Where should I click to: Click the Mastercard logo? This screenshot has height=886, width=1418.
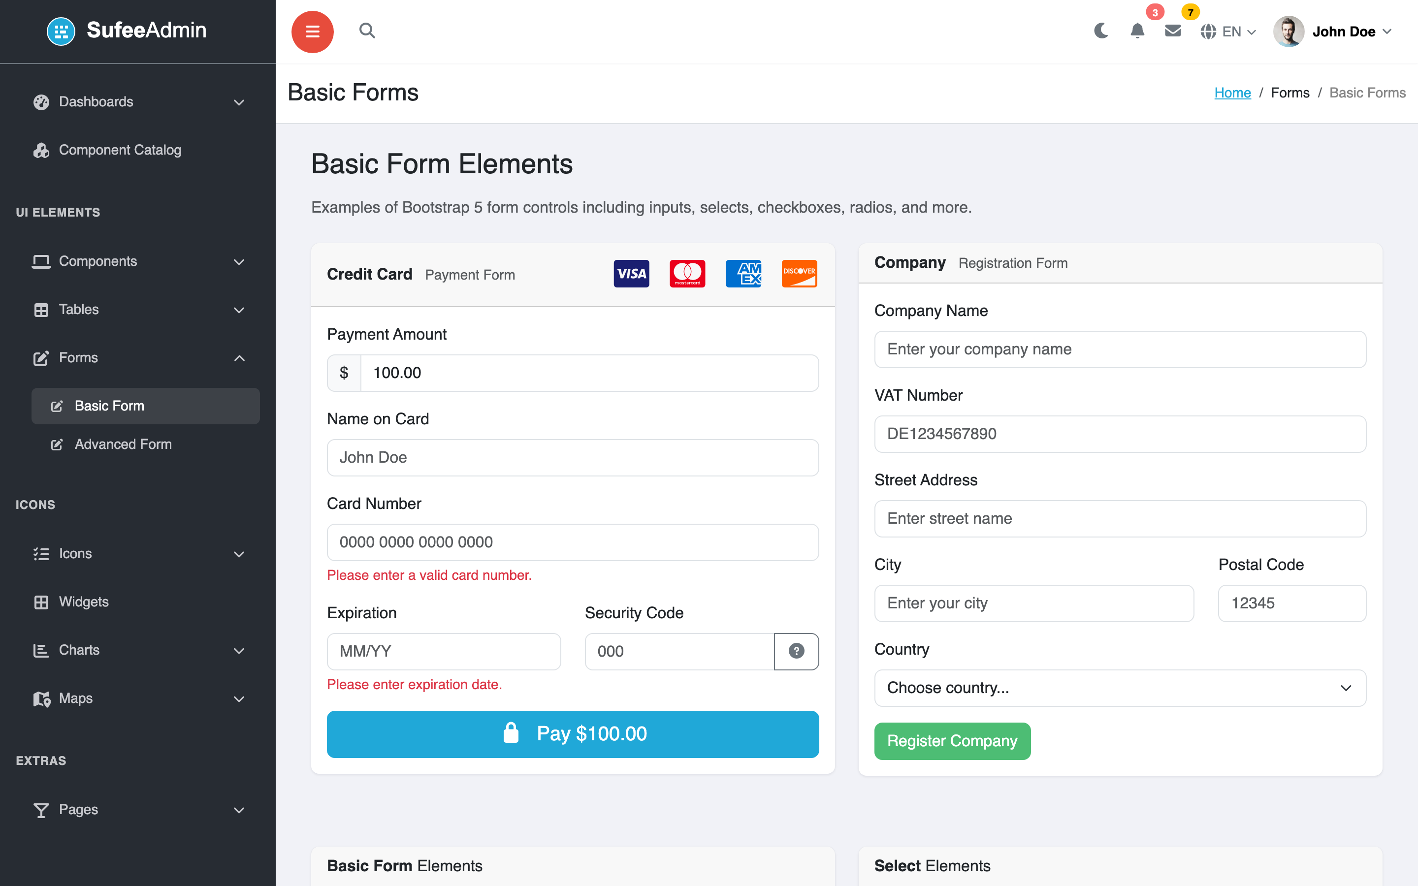(x=687, y=274)
